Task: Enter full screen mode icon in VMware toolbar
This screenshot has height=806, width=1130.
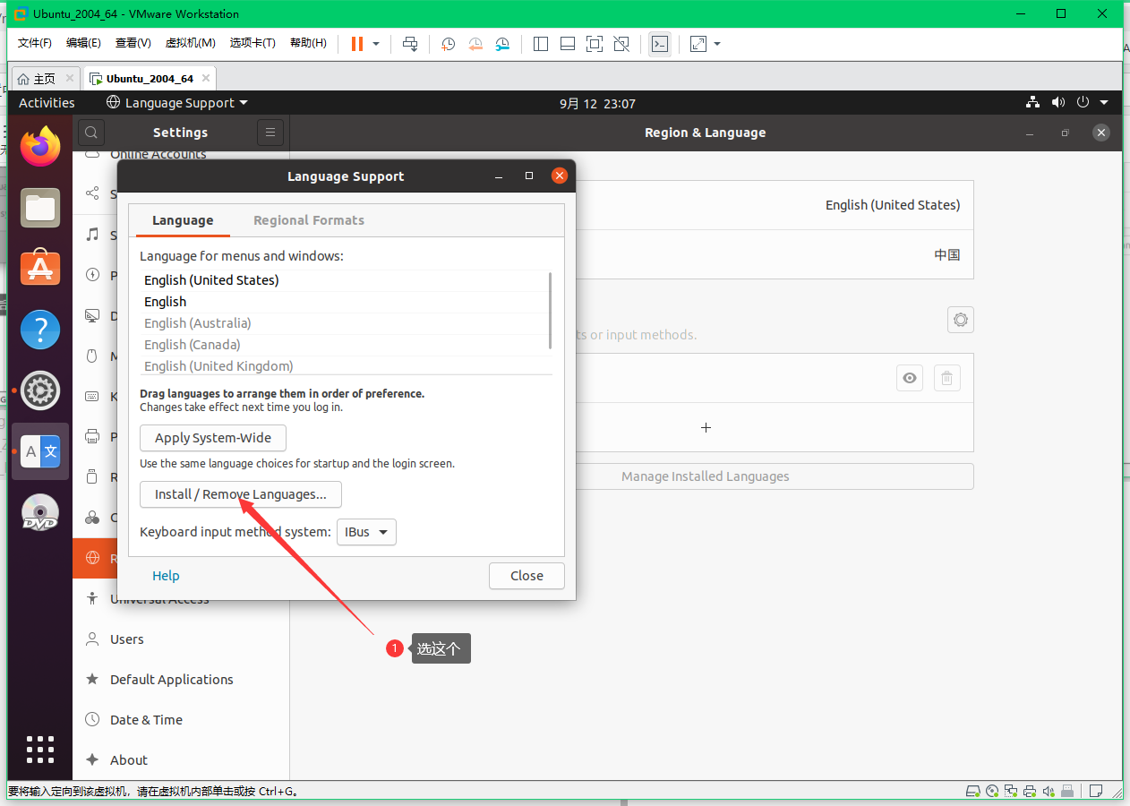Action: coord(595,44)
